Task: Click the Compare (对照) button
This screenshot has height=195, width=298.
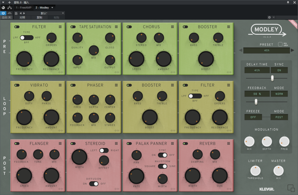Action: tap(22, 17)
